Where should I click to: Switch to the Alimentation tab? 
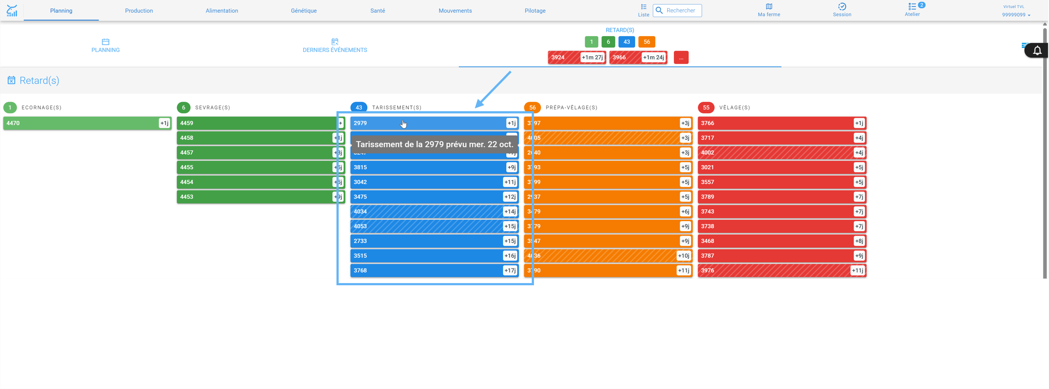pyautogui.click(x=222, y=11)
